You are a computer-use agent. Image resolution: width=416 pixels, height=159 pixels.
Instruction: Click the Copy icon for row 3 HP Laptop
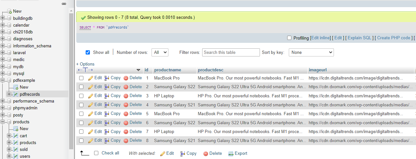pyautogui.click(x=107, y=96)
